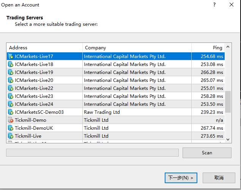Select the Tickmill-DemoUK server
Screen dimensions: 241x190
(116, 128)
